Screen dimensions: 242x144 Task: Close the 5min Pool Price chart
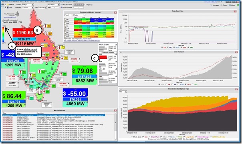(x=235, y=11)
